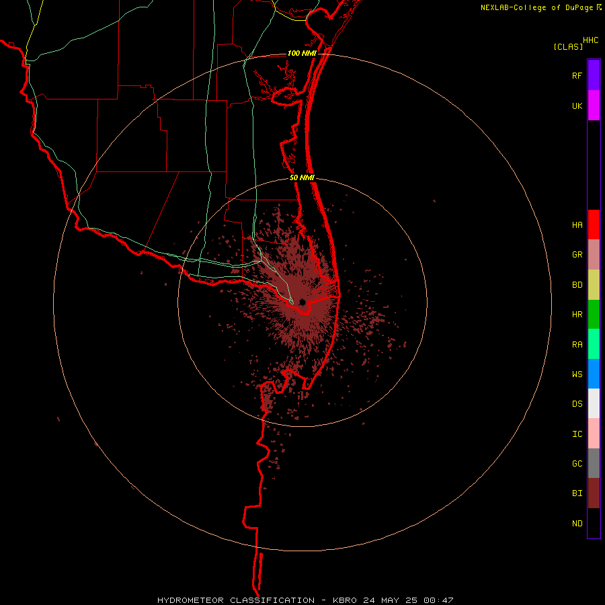The image size is (605, 605).
Task: Click the HHC product code label
Action: tap(591, 40)
